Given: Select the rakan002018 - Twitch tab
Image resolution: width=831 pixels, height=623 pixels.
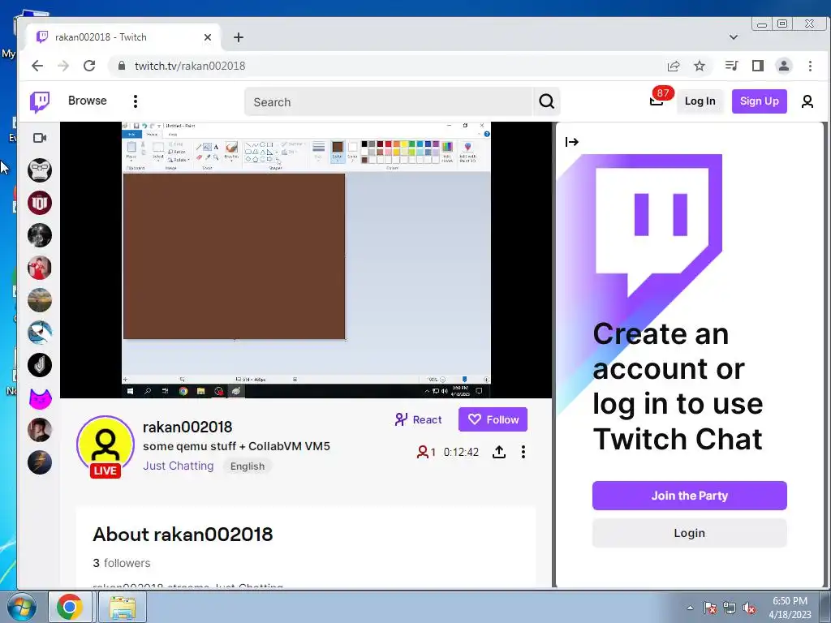Looking at the screenshot, I should pos(123,37).
